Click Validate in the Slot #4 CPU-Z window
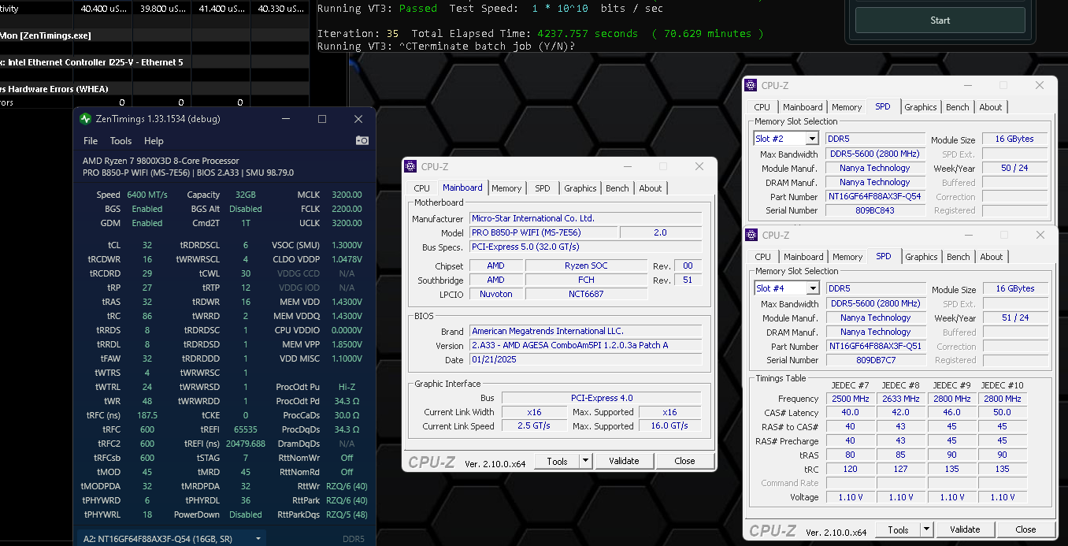The image size is (1068, 546). (x=965, y=529)
